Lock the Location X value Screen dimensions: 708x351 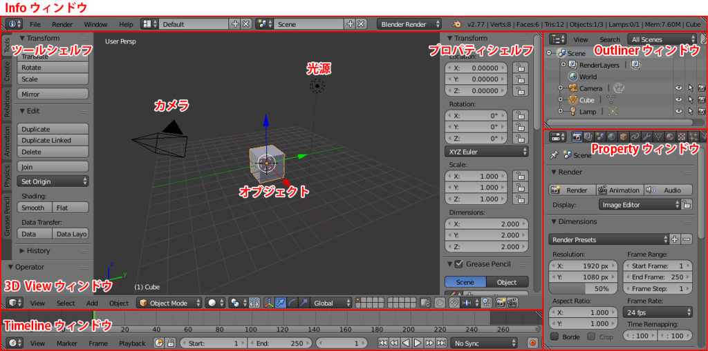click(521, 68)
